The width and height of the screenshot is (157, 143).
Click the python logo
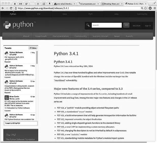[19, 25]
